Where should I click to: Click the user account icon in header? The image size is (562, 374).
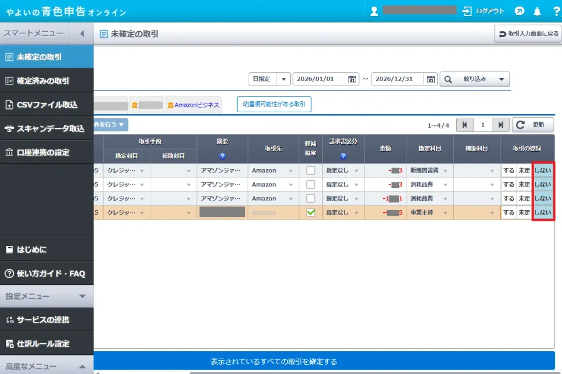tap(374, 11)
